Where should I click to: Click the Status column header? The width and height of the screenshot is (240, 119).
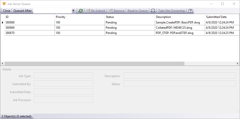point(130,17)
